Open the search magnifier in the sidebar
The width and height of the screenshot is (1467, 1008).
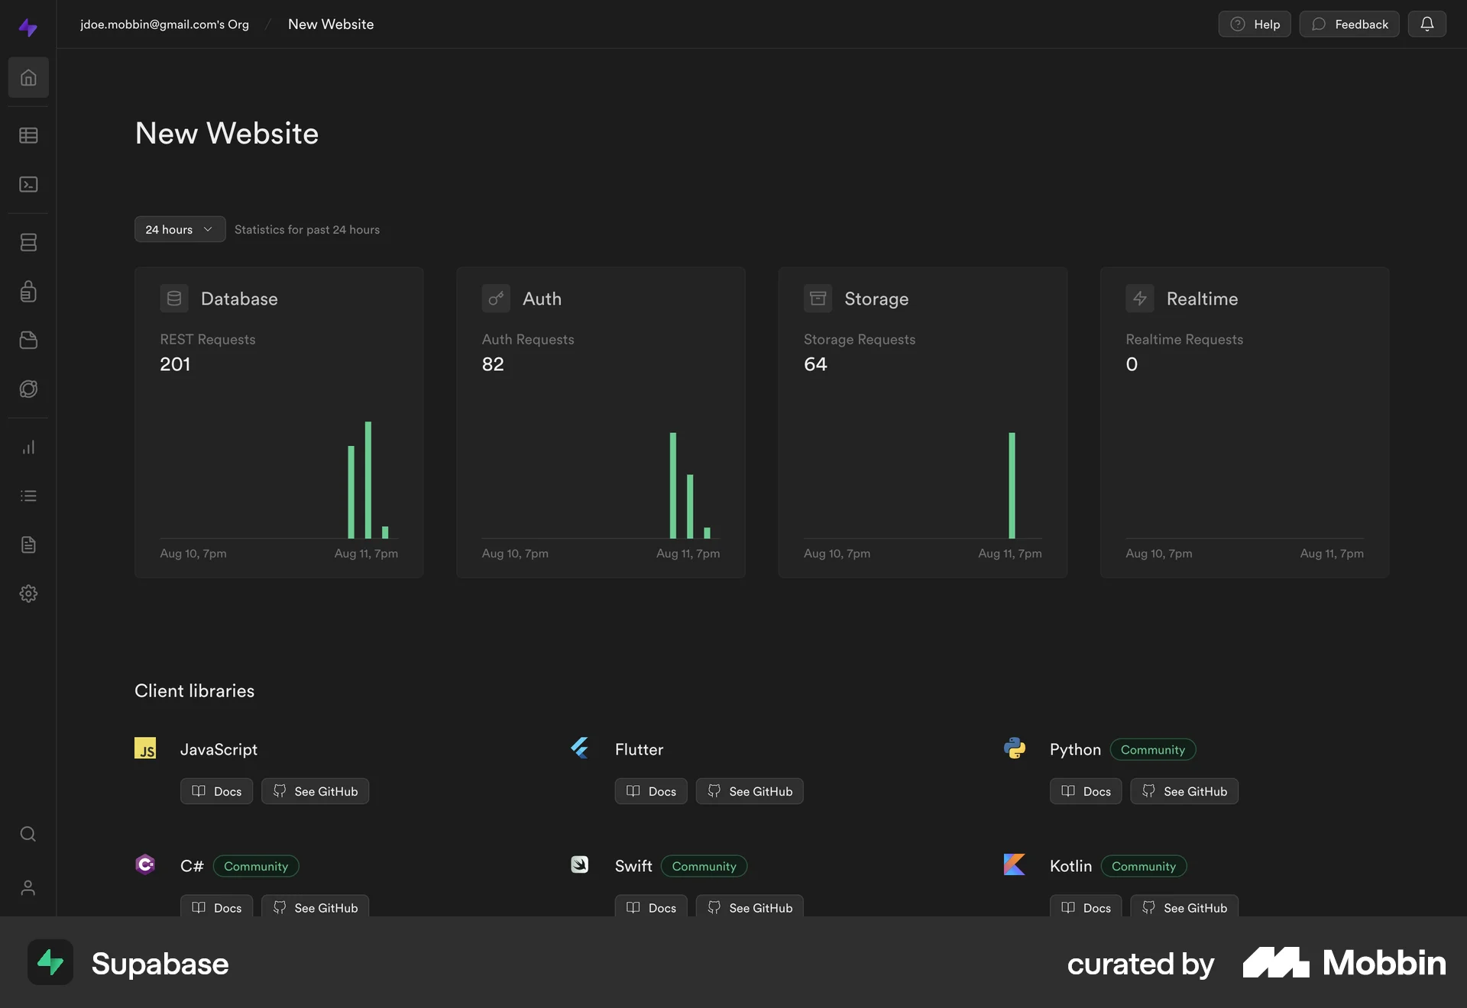click(28, 835)
